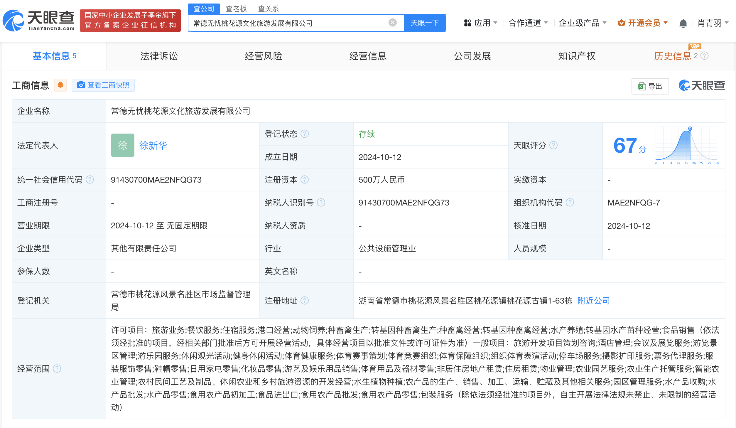Click the camera icon on 查看工商快照
Screen dimensions: 736x428
tap(81, 85)
